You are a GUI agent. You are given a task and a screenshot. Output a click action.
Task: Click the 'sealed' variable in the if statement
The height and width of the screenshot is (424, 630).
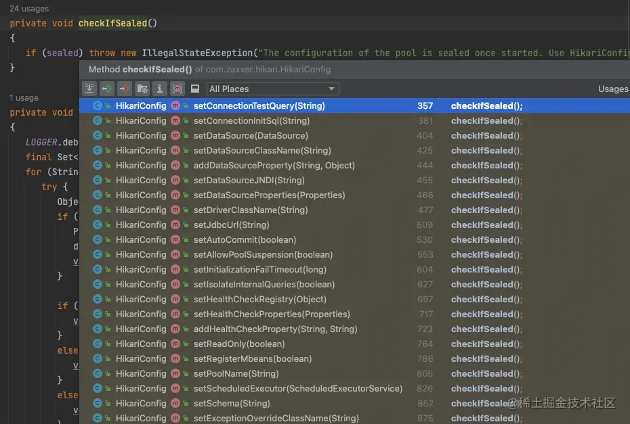click(x=63, y=53)
